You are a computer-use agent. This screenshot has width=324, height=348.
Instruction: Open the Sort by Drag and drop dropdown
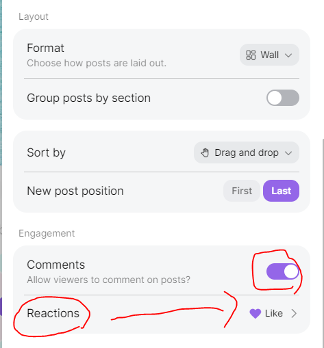click(x=247, y=152)
